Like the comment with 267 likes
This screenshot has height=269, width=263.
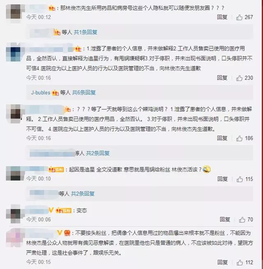(x=239, y=17)
